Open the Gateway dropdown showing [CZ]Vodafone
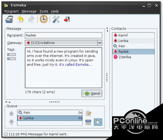The width and height of the screenshot is (163, 140). (x=64, y=43)
